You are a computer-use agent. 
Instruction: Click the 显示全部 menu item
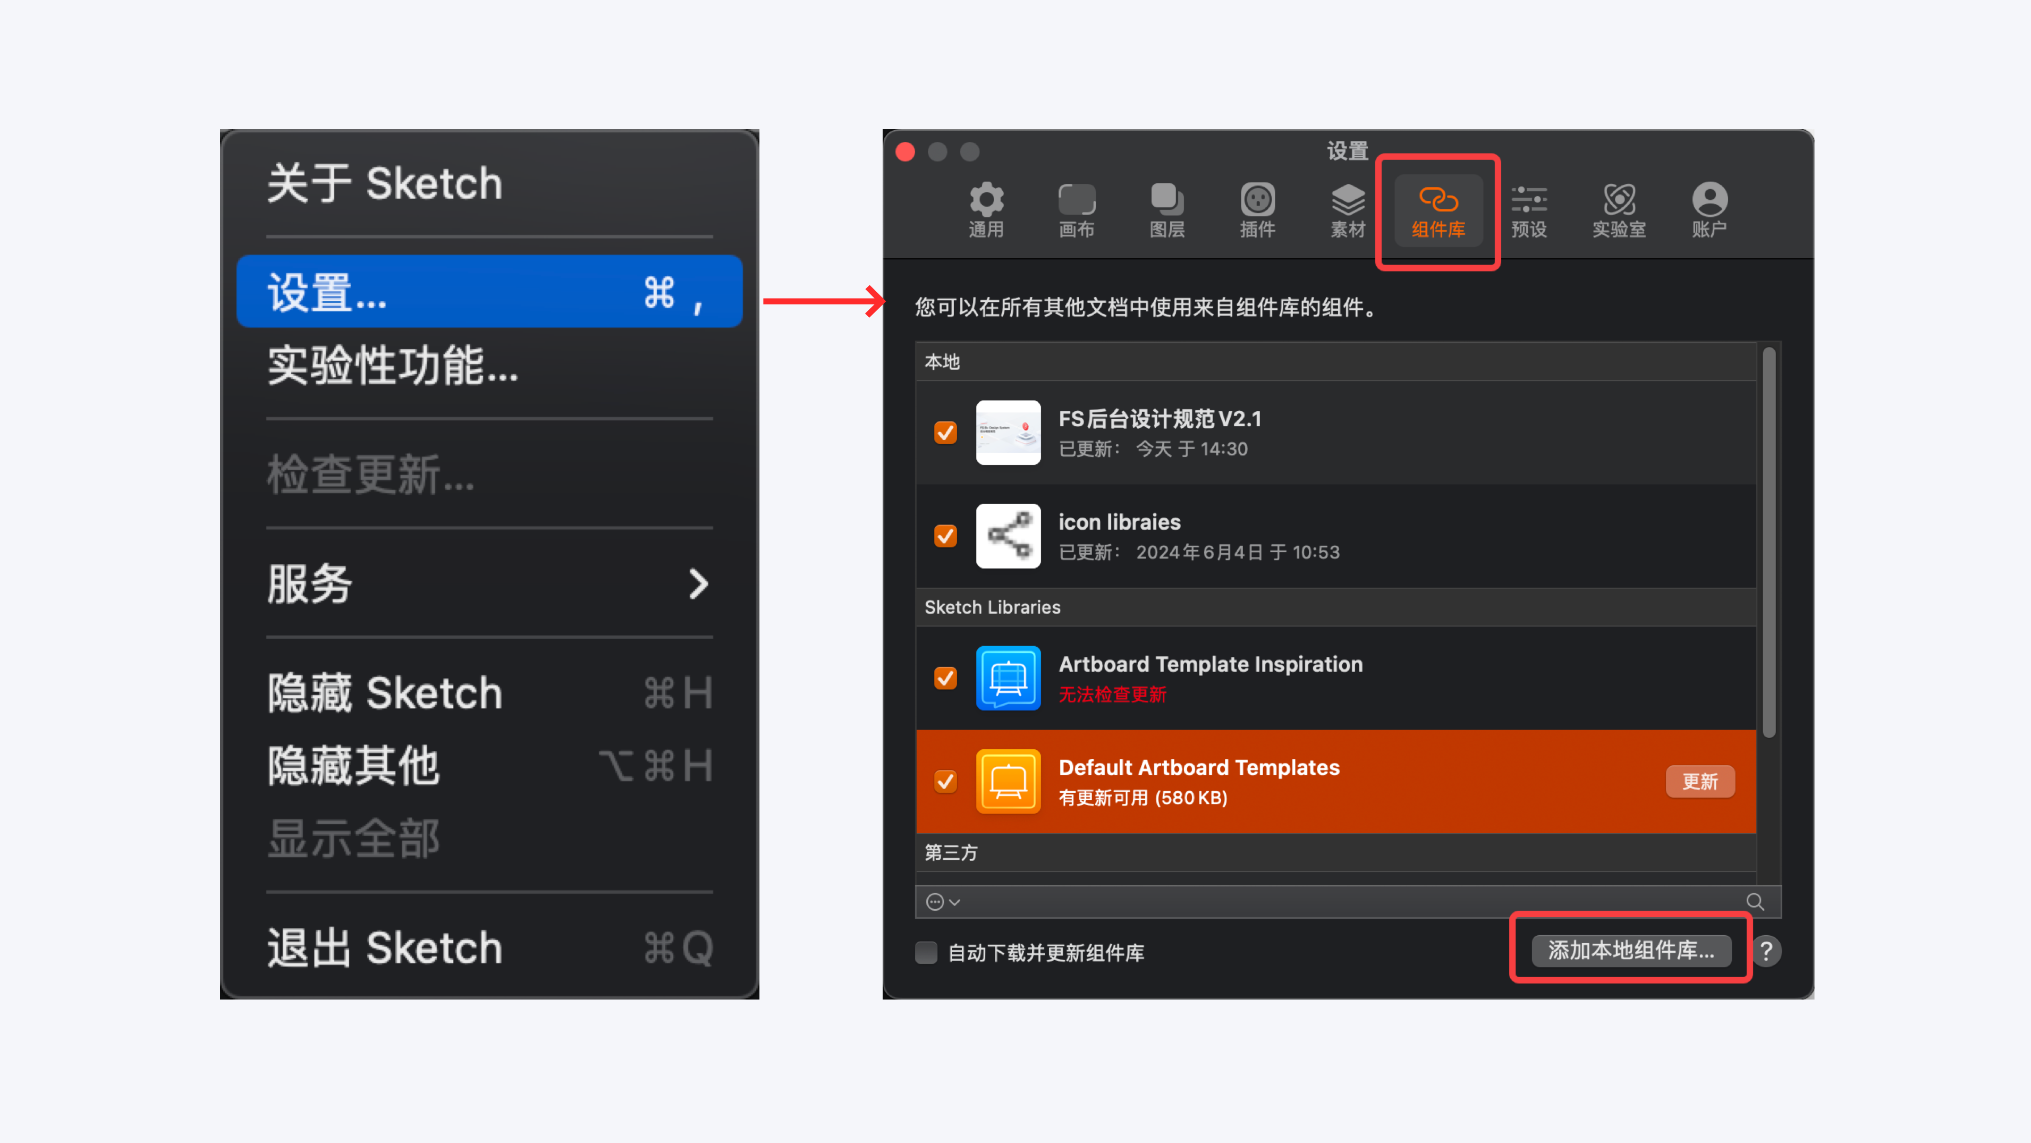(x=489, y=838)
